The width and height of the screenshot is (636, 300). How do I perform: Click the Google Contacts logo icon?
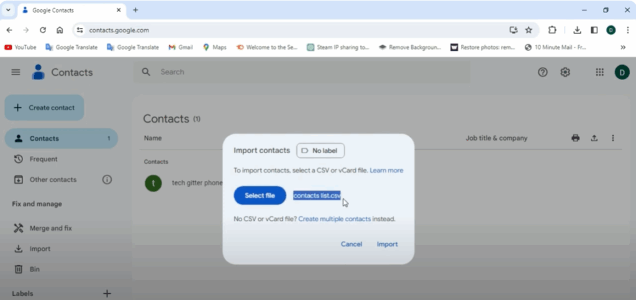(38, 72)
